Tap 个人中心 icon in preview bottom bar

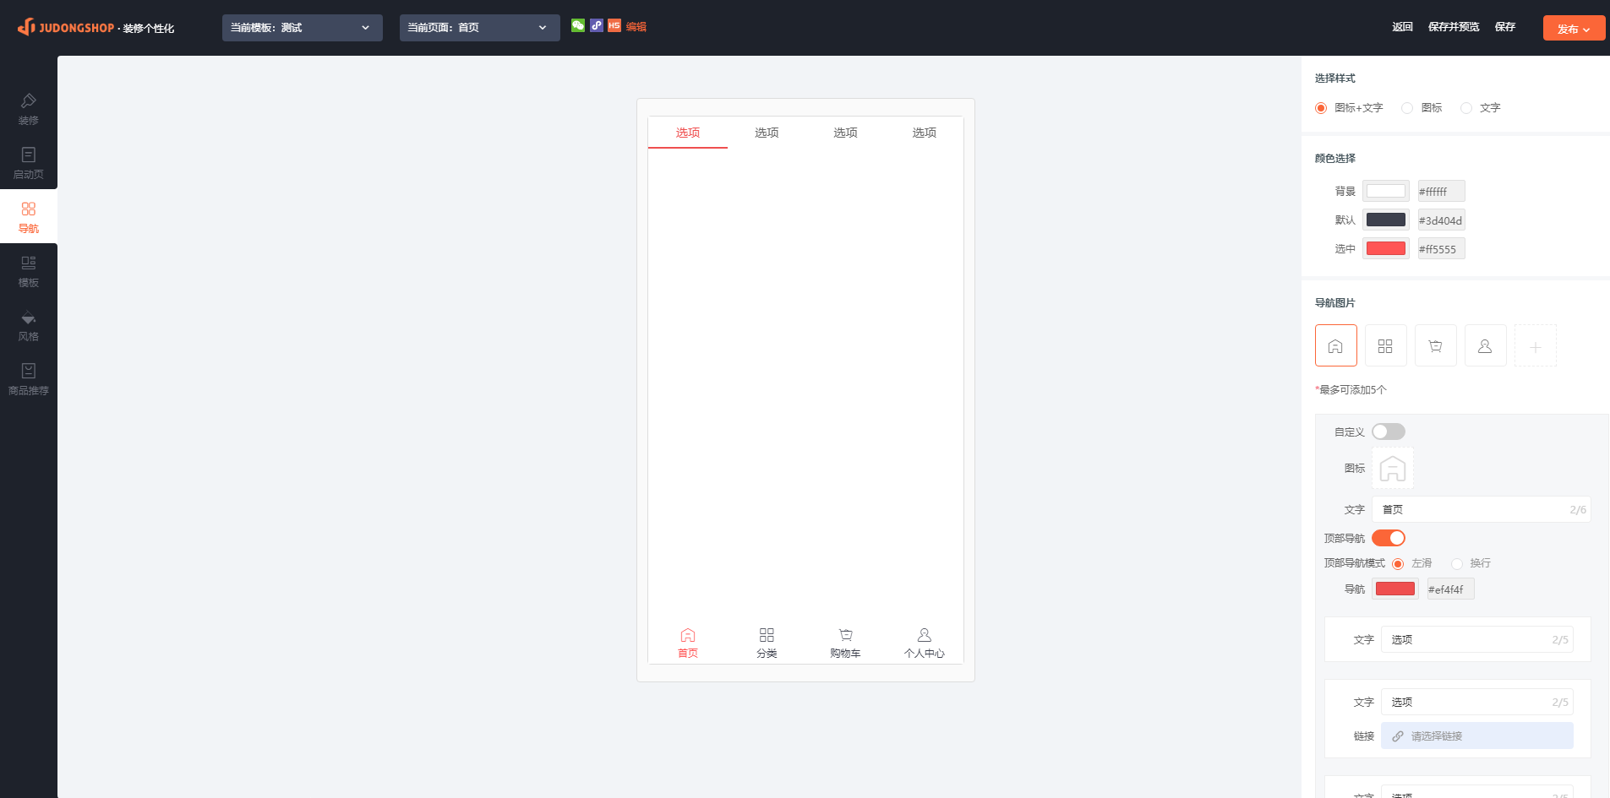[925, 635]
